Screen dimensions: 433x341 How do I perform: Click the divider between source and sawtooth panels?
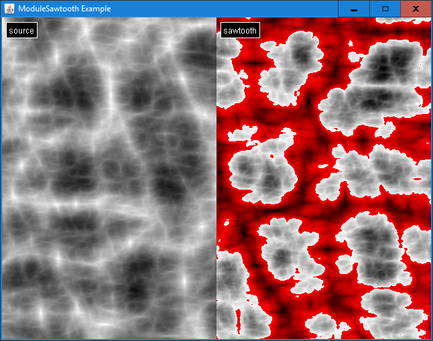coord(216,178)
